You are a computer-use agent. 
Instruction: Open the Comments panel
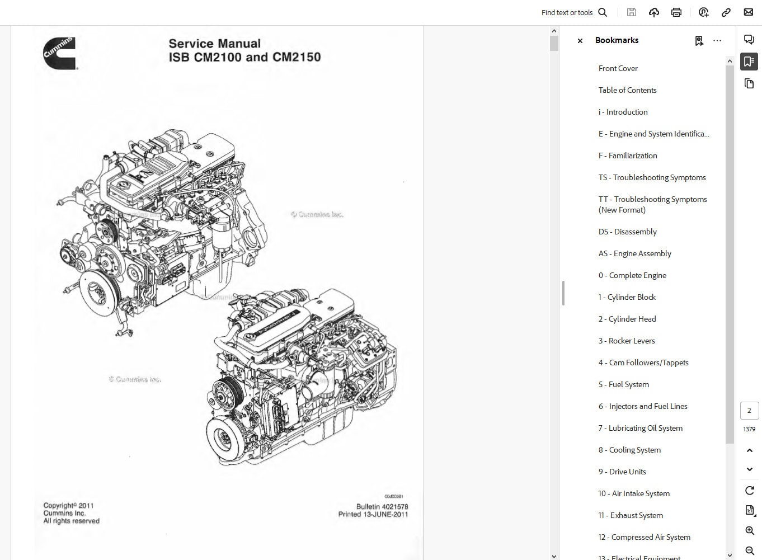pyautogui.click(x=749, y=39)
